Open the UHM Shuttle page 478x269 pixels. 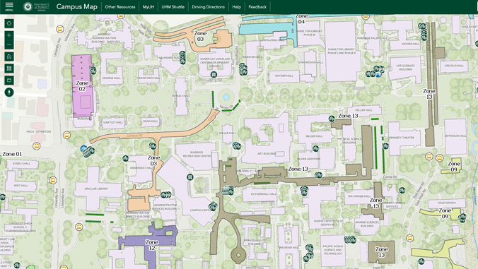[173, 6]
